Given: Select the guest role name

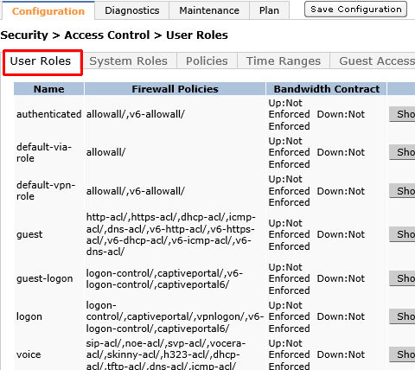Looking at the screenshot, I should pos(29,234).
